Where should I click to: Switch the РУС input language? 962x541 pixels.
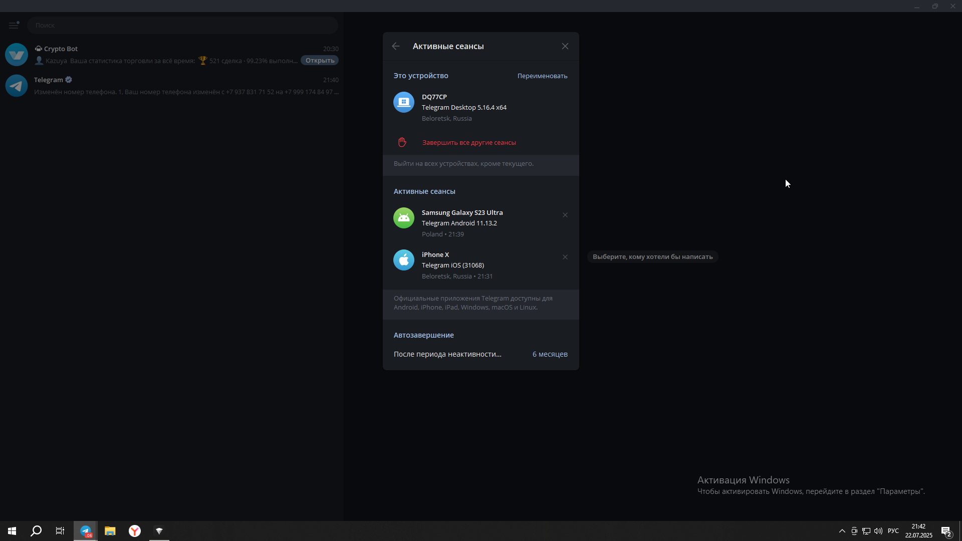893,531
